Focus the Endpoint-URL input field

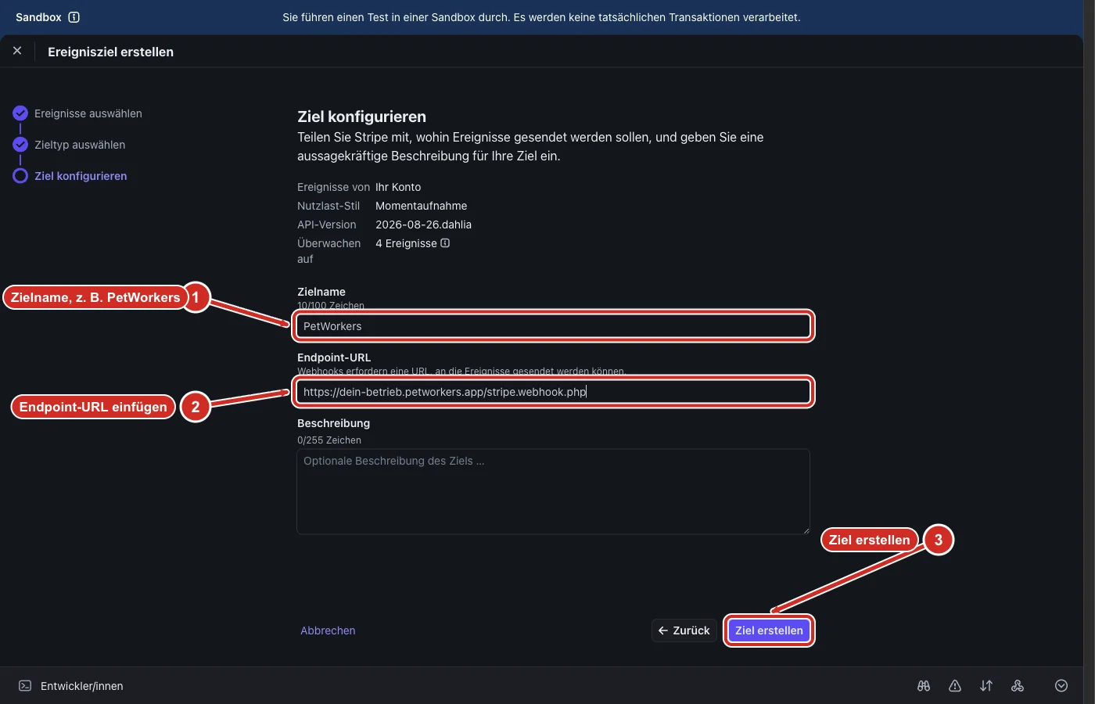tap(553, 392)
